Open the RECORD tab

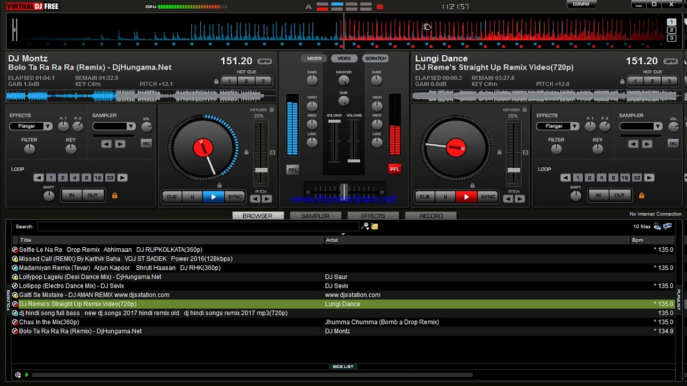[431, 216]
